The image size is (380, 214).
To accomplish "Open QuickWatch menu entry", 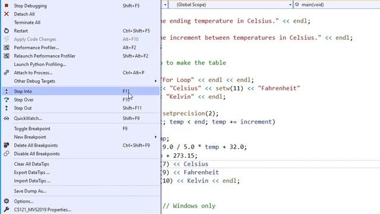I will click(x=81, y=118).
